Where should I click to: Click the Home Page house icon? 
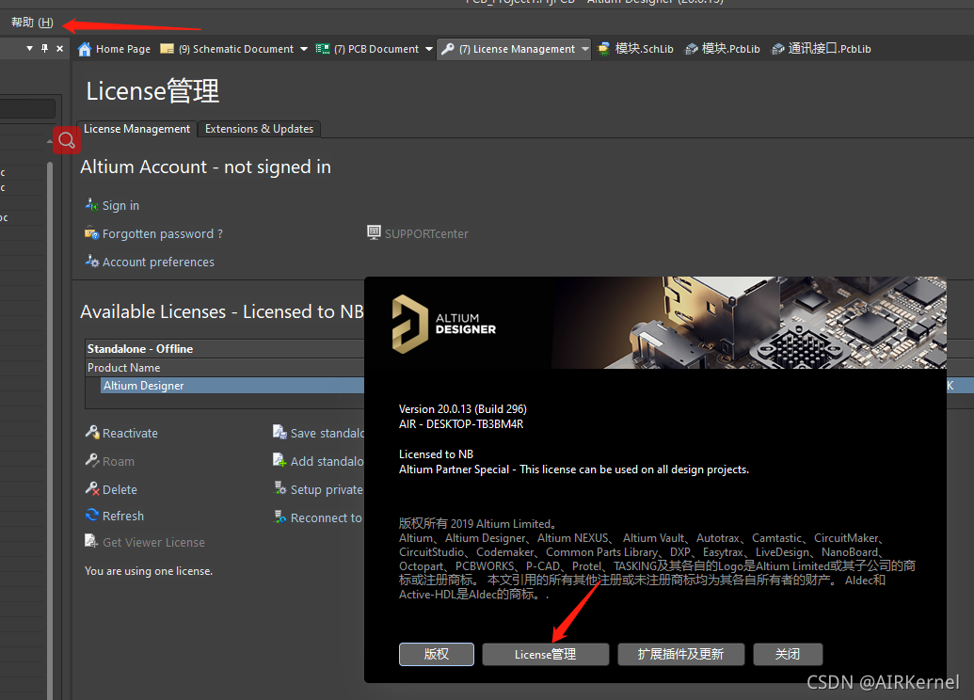[x=85, y=49]
